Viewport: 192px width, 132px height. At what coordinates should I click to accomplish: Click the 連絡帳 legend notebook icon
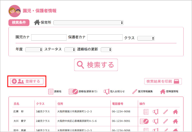coord(50,91)
